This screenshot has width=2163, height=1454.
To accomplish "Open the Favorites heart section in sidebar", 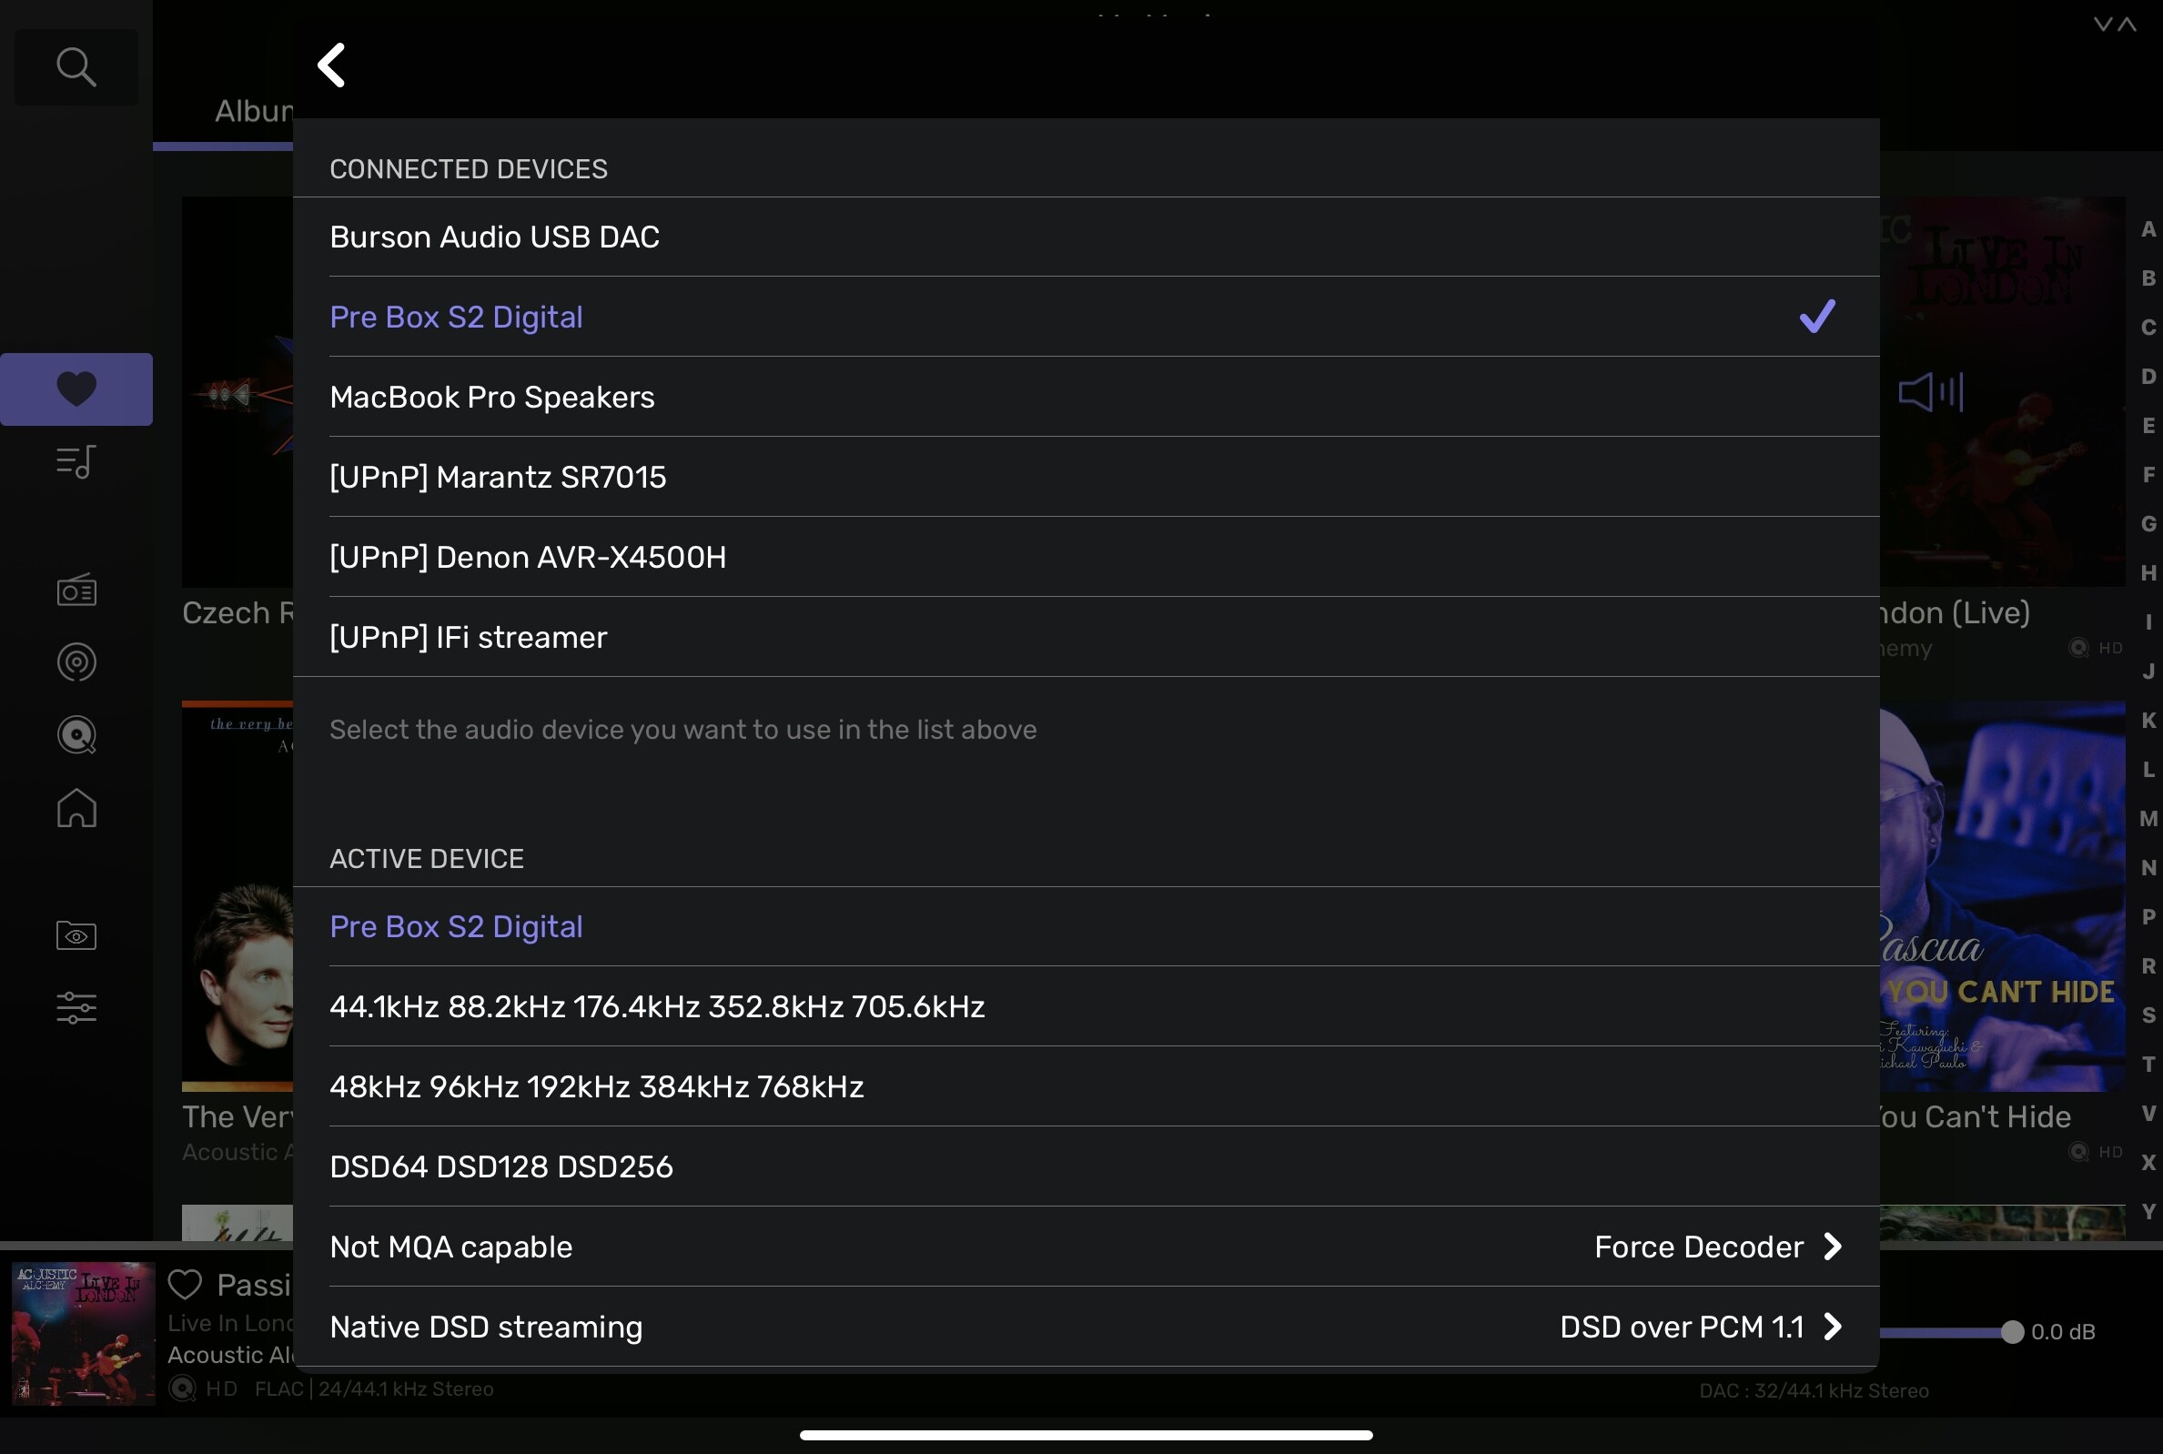I will pyautogui.click(x=76, y=389).
